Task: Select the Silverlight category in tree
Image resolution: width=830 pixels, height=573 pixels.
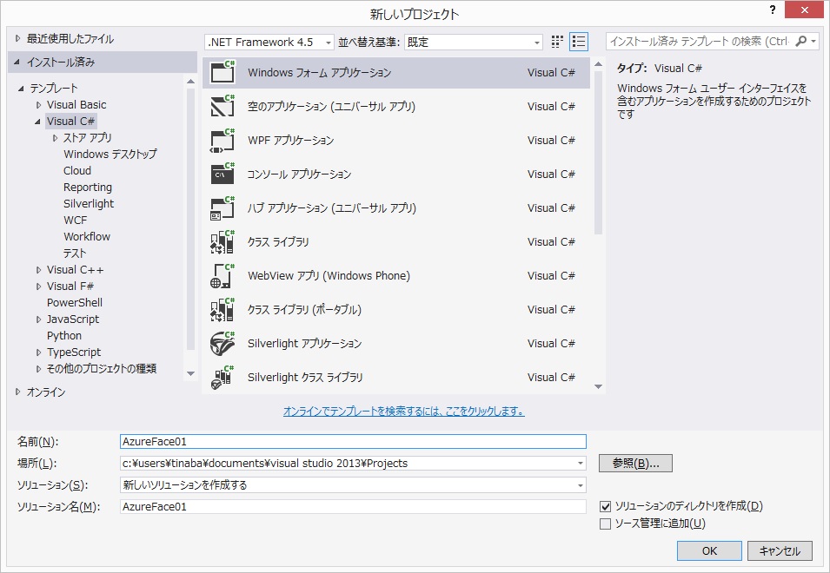Action: tap(89, 203)
